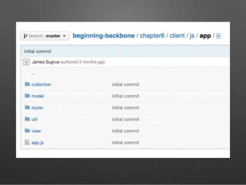246x185 pixels.
Task: Open the collection folder
Action: [41, 85]
